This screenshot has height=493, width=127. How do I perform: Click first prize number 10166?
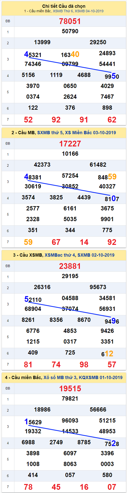(70, 154)
